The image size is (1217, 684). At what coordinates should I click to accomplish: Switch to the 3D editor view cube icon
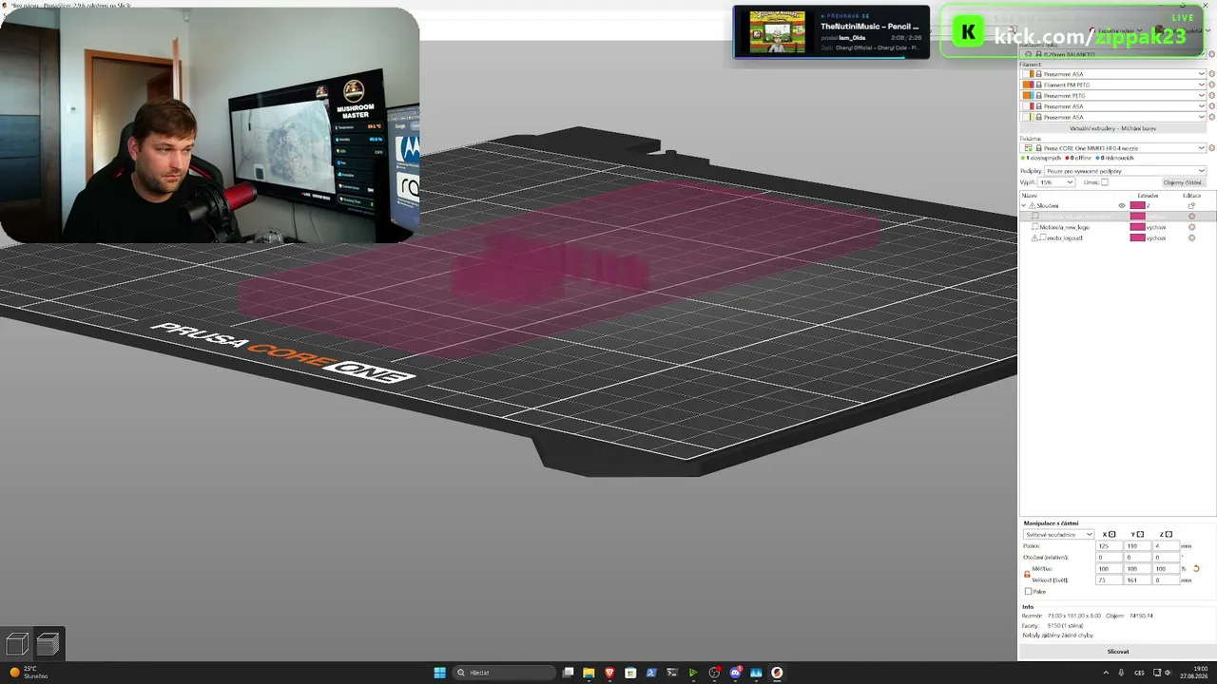click(x=17, y=645)
